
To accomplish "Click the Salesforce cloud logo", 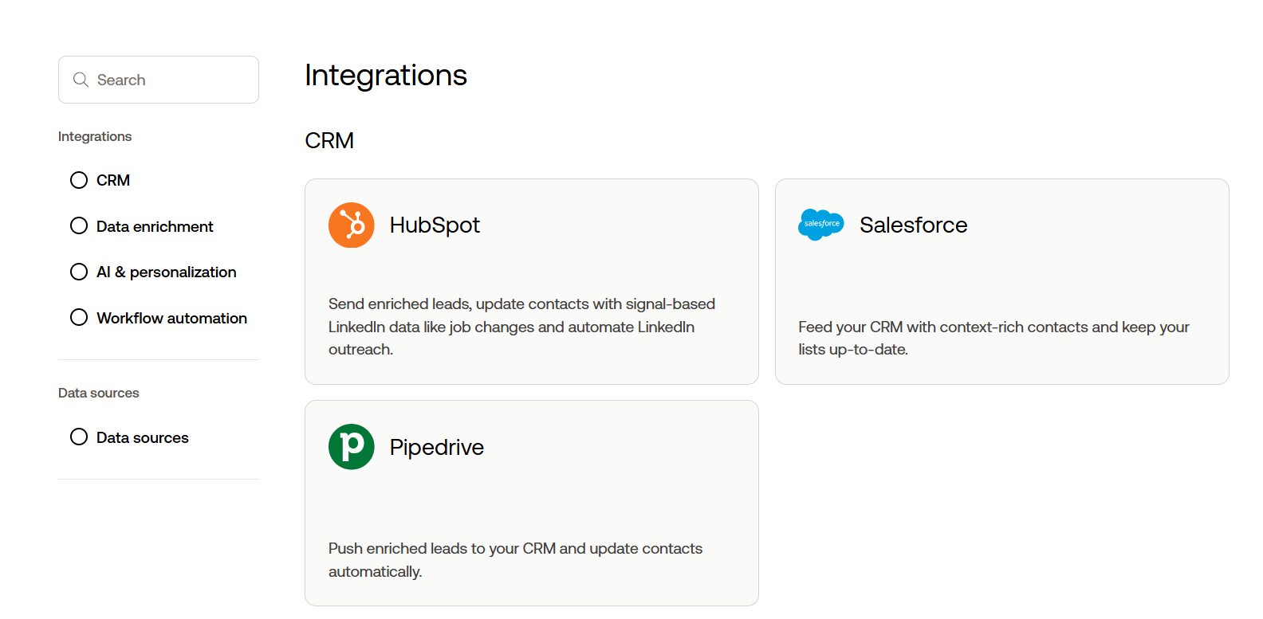I will point(820,225).
